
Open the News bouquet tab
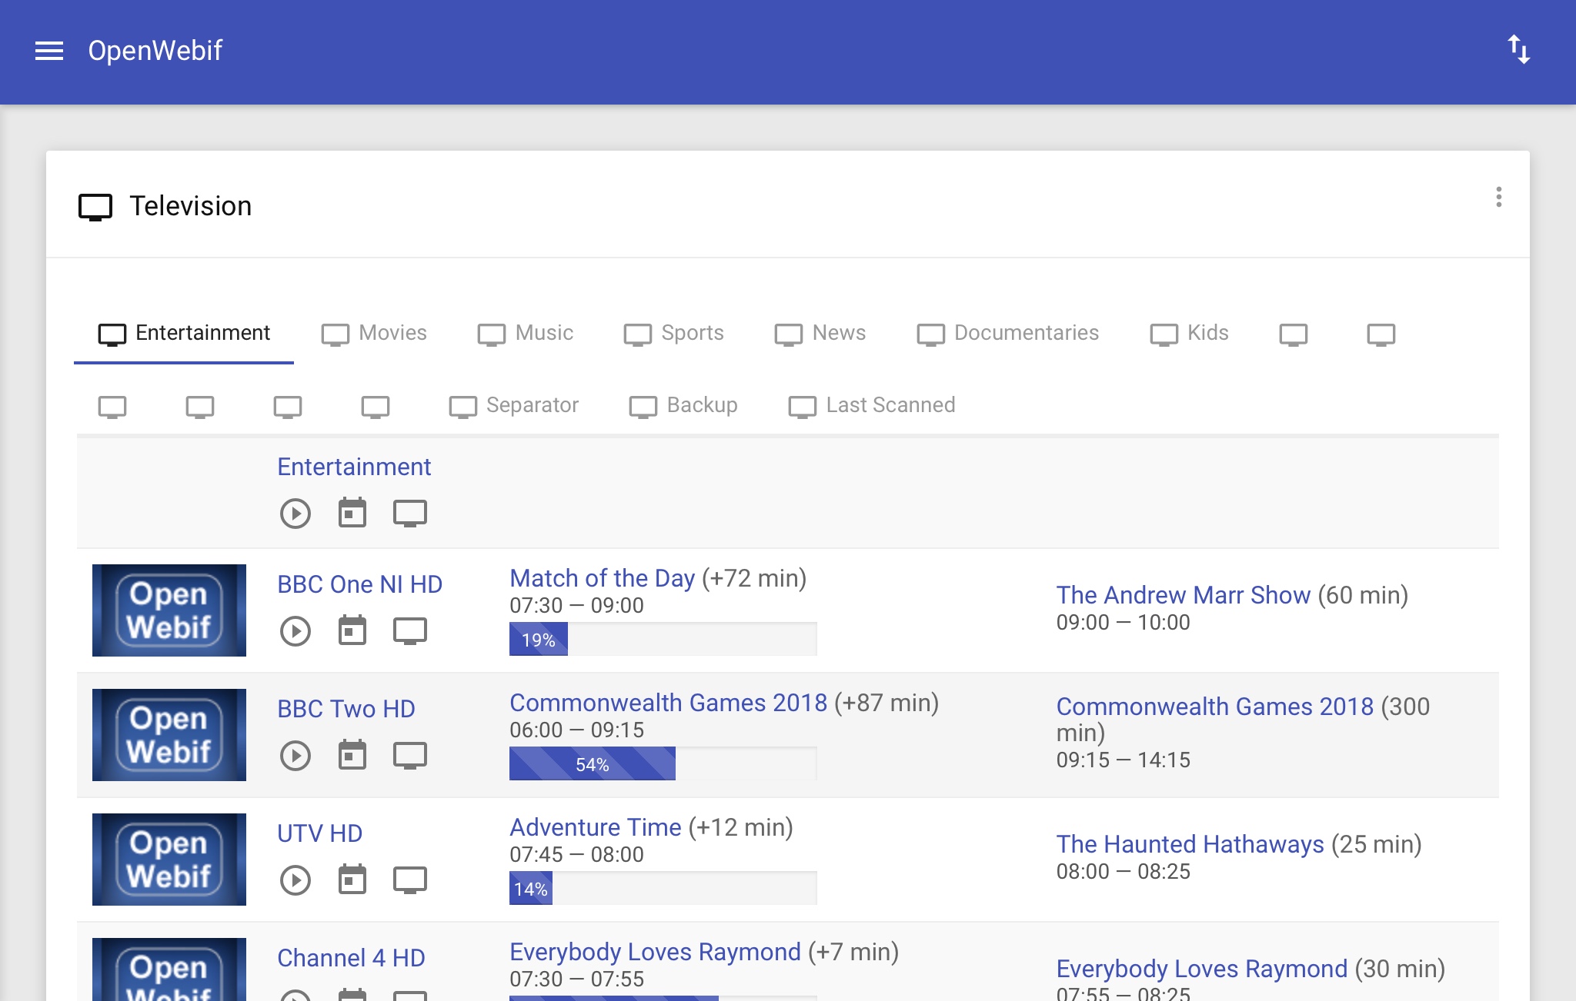pyautogui.click(x=820, y=333)
